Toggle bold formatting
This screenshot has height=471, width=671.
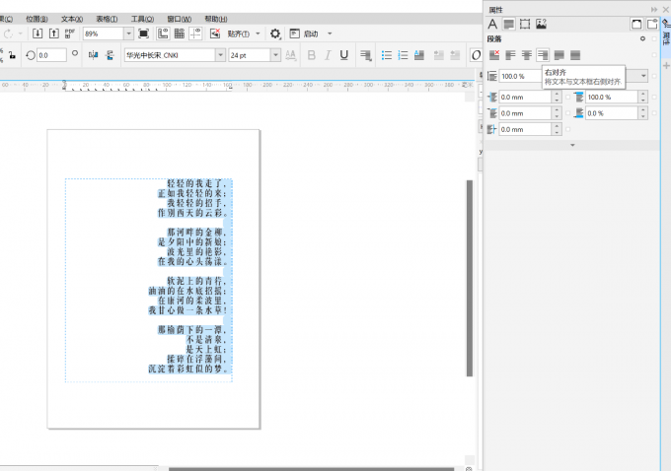point(312,55)
